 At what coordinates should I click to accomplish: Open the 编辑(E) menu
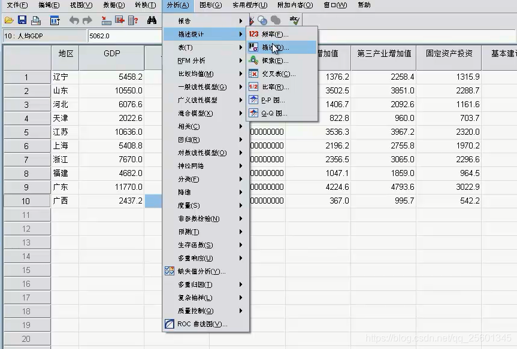[49, 5]
